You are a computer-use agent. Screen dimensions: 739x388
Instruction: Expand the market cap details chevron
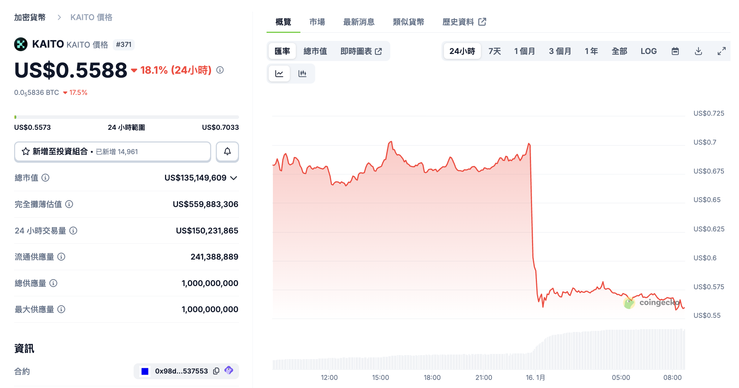pyautogui.click(x=233, y=178)
